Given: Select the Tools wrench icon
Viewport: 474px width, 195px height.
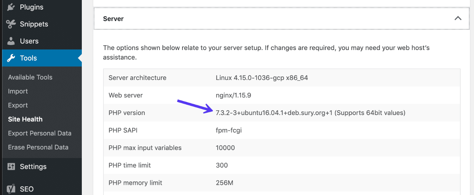Looking at the screenshot, I should pyautogui.click(x=10, y=58).
